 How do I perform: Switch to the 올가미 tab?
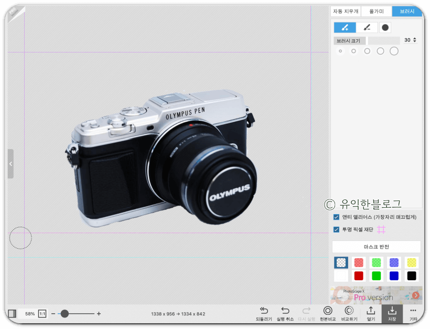377,11
